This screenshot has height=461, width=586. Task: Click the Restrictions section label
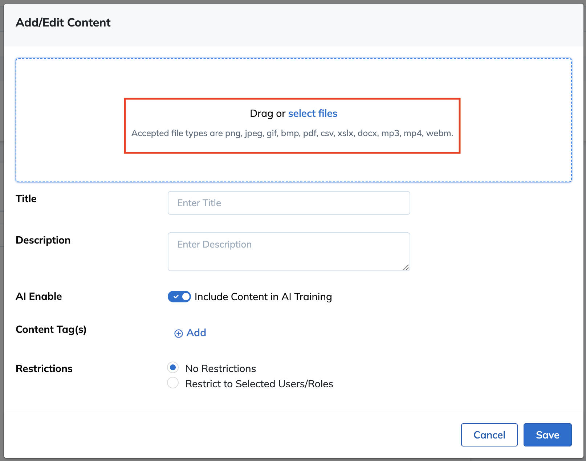pyautogui.click(x=44, y=368)
